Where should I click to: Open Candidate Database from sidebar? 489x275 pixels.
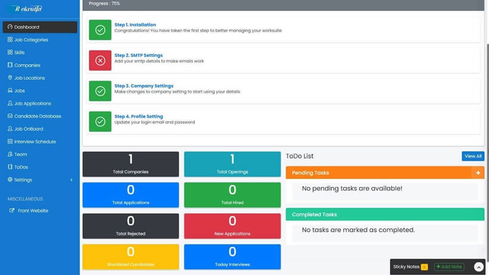tap(38, 116)
